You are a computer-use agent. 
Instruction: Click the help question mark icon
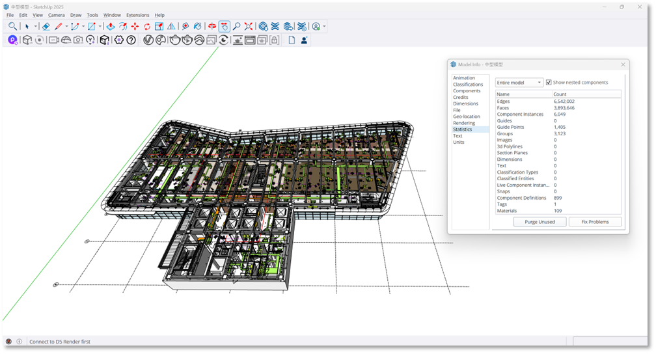[x=131, y=40]
